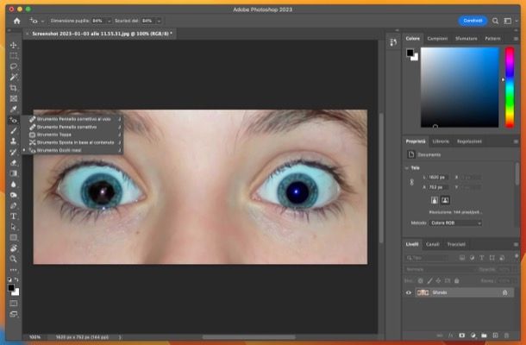Click the Condividi button
The width and height of the screenshot is (526, 345).
pyautogui.click(x=472, y=20)
